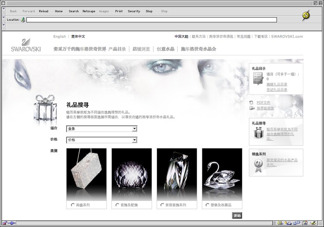Screen dimensions: 324x227
Task: Click the SWAROVSKI.com link
Action: 287,36
